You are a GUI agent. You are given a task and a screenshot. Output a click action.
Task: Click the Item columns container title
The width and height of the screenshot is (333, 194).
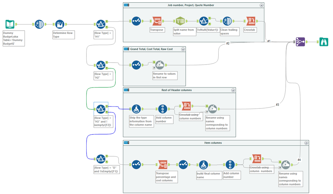click(x=213, y=143)
